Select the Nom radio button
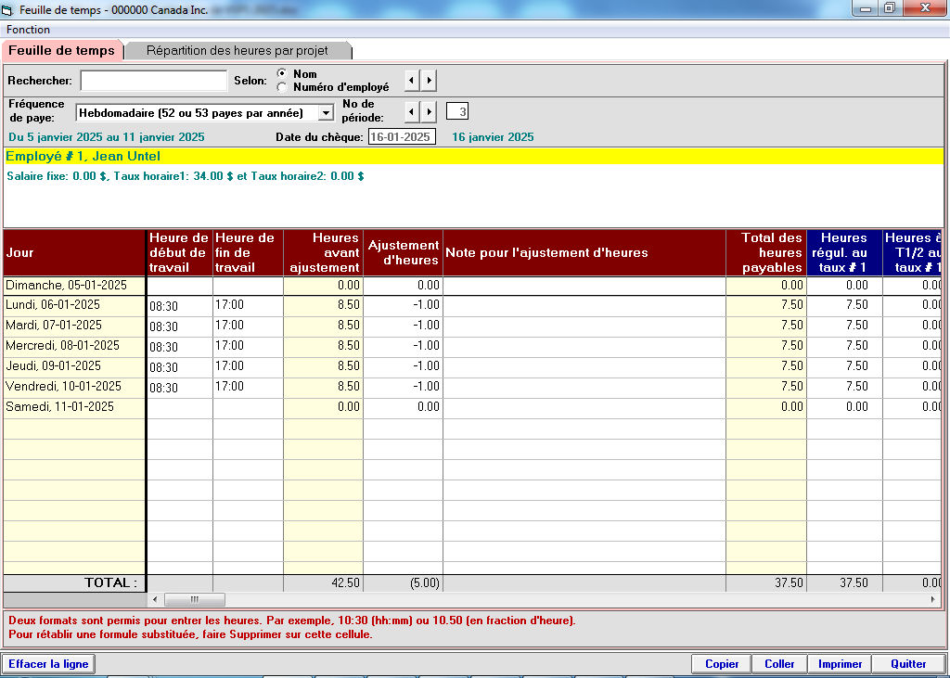 [282, 74]
